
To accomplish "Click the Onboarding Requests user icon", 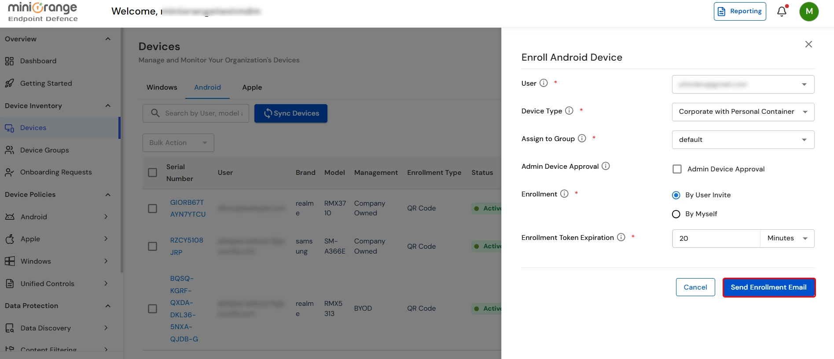I will pos(9,172).
